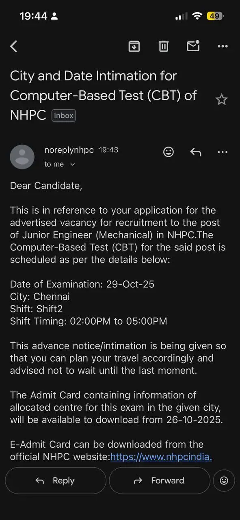Image resolution: width=240 pixels, height=520 pixels.
Task: Tap the sender name noreplynhpc
Action: coord(69,149)
